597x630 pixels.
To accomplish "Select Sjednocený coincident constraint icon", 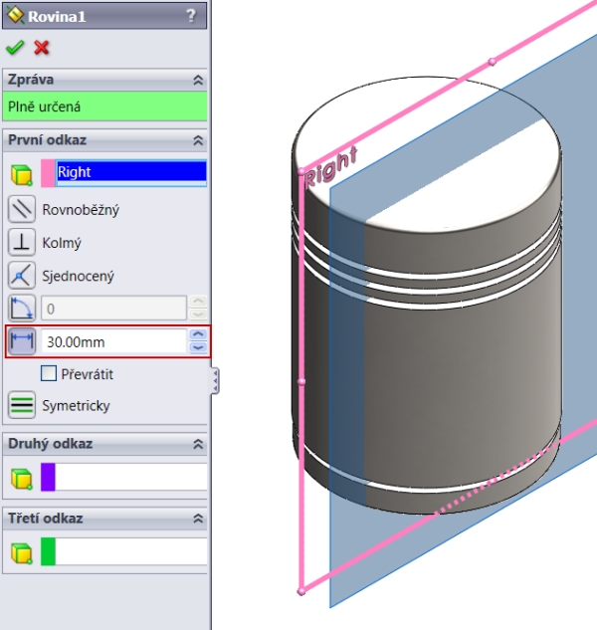I will [22, 275].
